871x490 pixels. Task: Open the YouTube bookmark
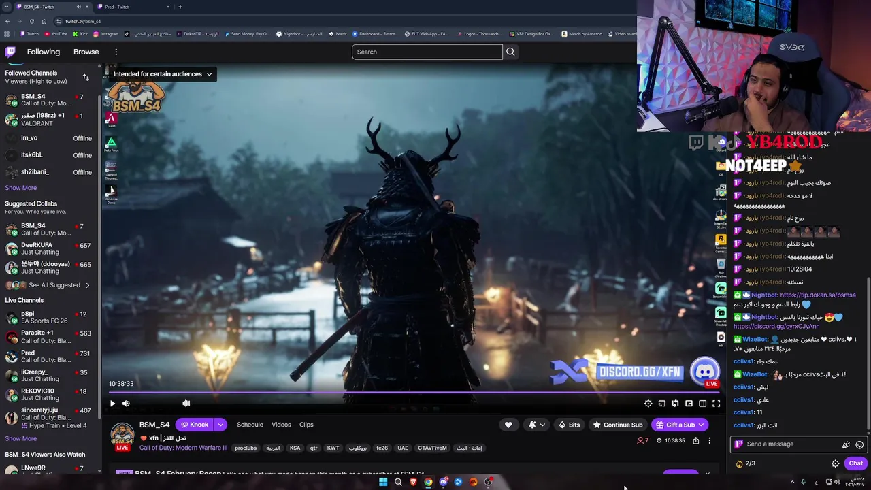pos(56,34)
